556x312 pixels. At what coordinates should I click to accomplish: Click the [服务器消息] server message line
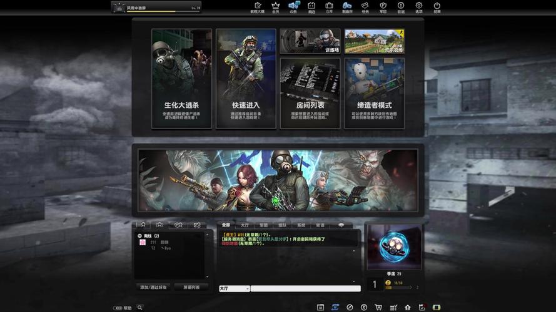click(273, 239)
